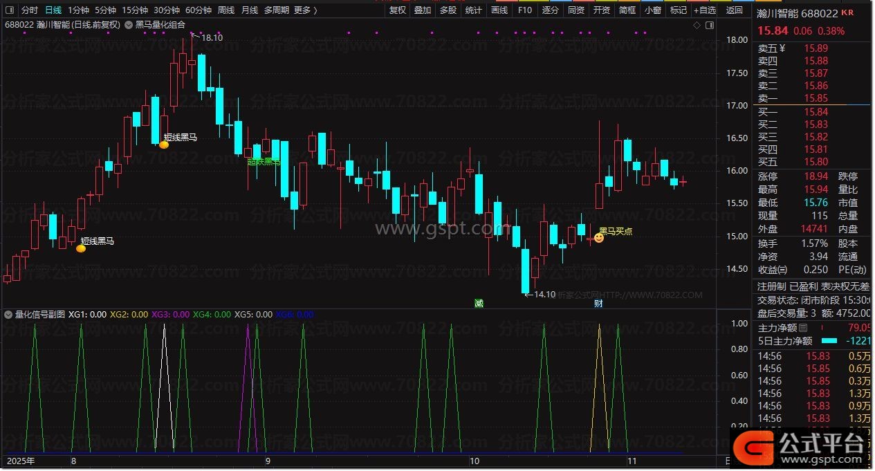This screenshot has width=875, height=471.
Task: Toggle 复权 price adjustment
Action: pyautogui.click(x=398, y=10)
